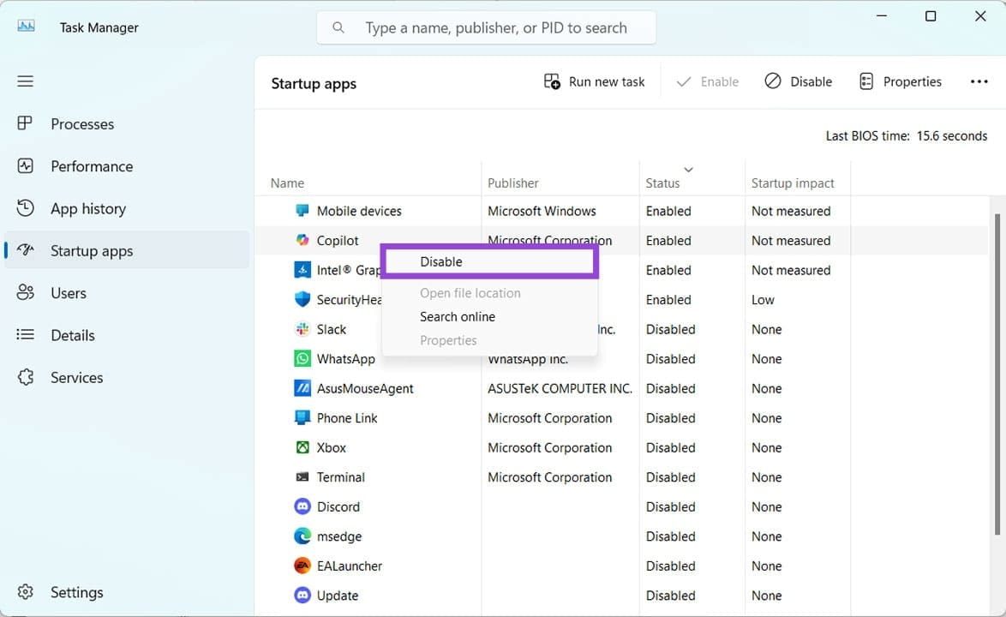1006x617 pixels.
Task: Select the App history icon
Action: click(x=27, y=208)
